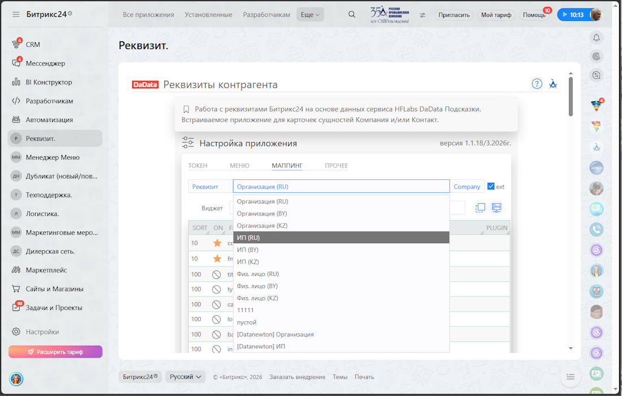The height and width of the screenshot is (396, 622).
Task: Toggle the disabled circle in the 'tit' row
Action: tap(216, 274)
